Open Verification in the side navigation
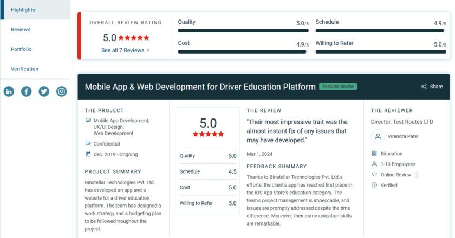 (25, 69)
